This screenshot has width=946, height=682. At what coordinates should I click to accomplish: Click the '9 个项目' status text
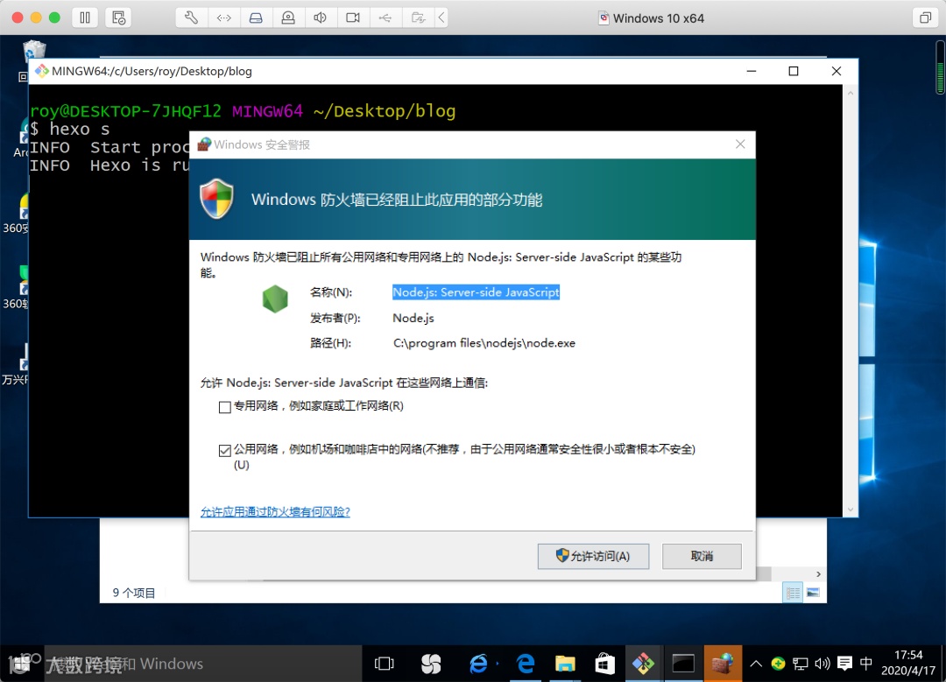click(134, 593)
